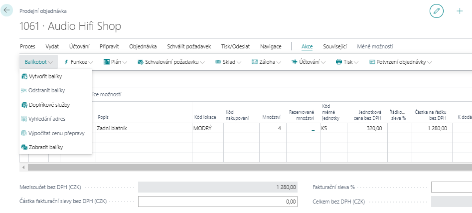Image resolution: width=472 pixels, height=213 pixels.
Task: Expand the Sklad toolbar menu
Action: tap(228, 62)
